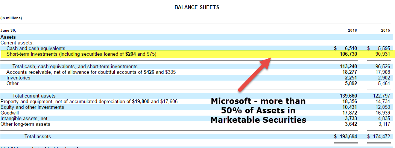The height and width of the screenshot is (148, 395).
Task: Click goodwill value 16,939
Action: [x=383, y=113]
